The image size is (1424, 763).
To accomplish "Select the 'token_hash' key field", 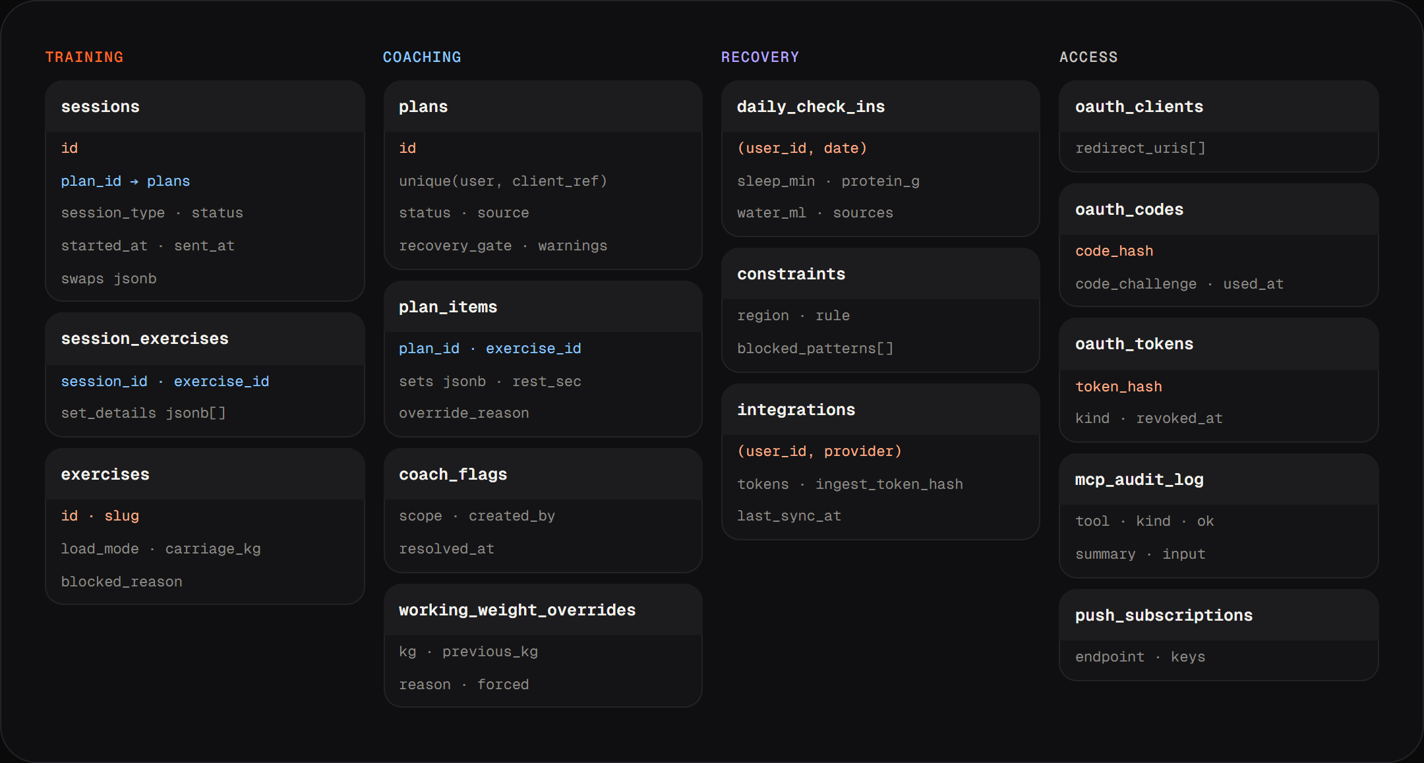I will (x=1119, y=387).
